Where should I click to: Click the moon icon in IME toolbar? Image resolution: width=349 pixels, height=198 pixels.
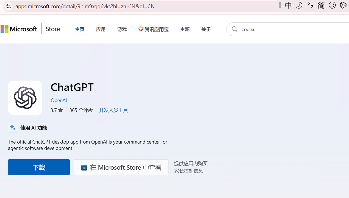[299, 5]
